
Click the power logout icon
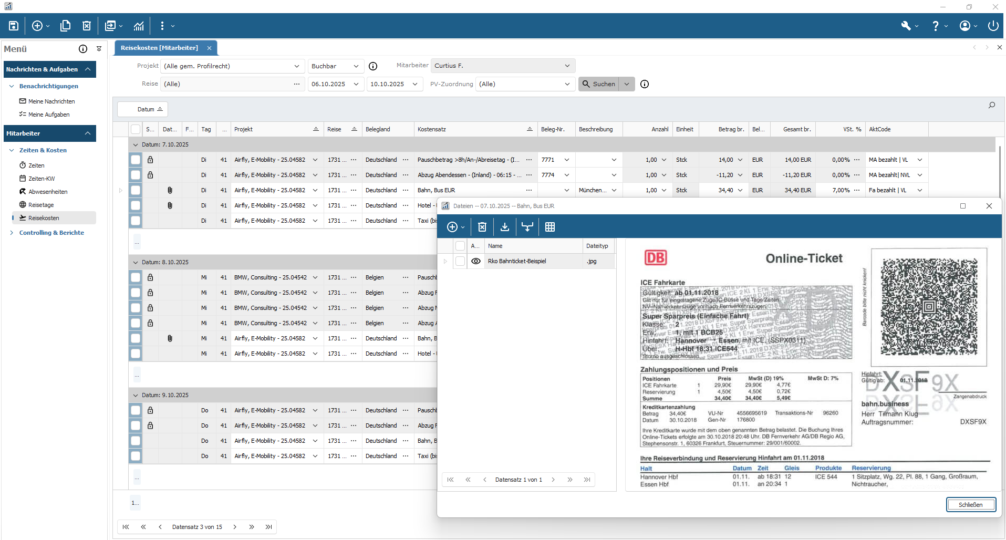[992, 26]
